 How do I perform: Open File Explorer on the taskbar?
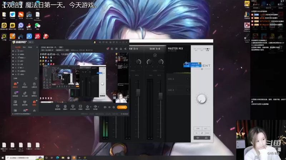coord(63,158)
